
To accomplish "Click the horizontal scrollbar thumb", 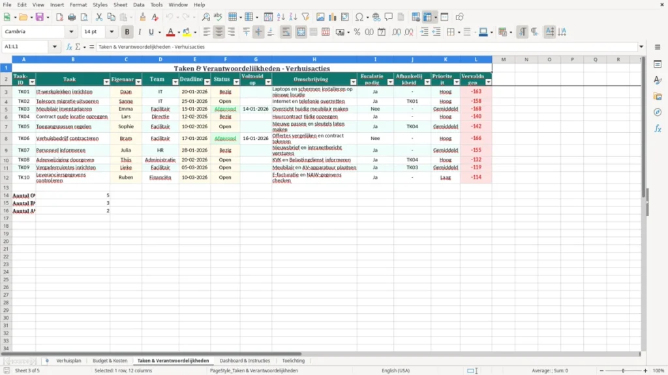I will click(x=151, y=354).
